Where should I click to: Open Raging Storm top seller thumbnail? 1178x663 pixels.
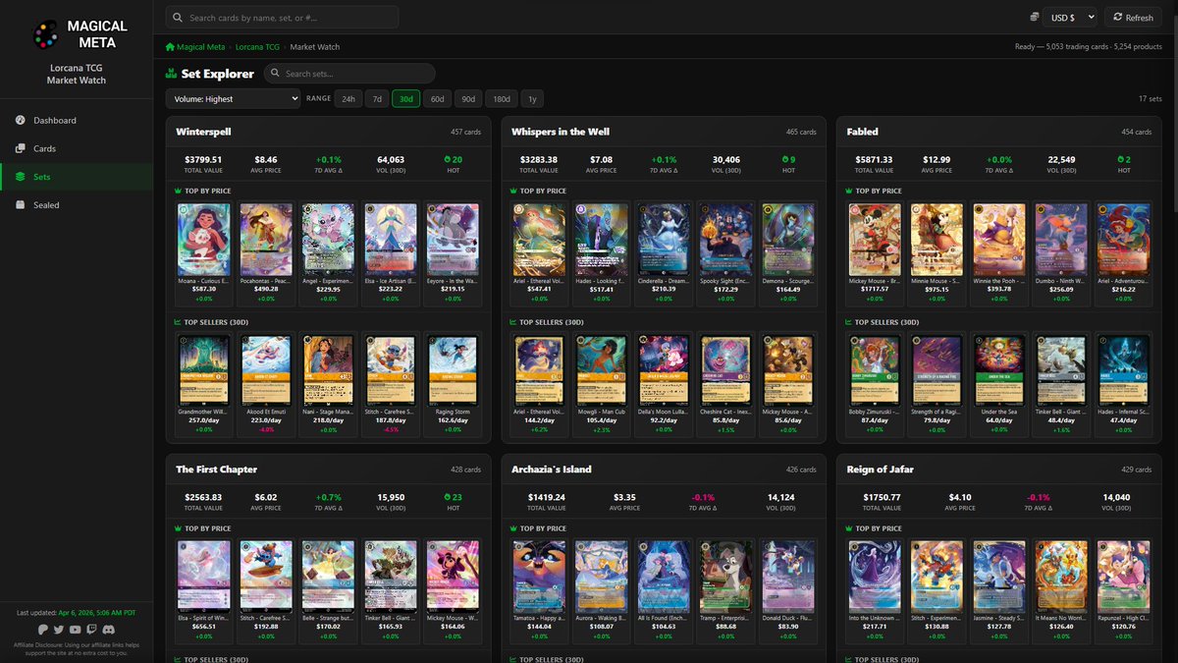tap(453, 369)
